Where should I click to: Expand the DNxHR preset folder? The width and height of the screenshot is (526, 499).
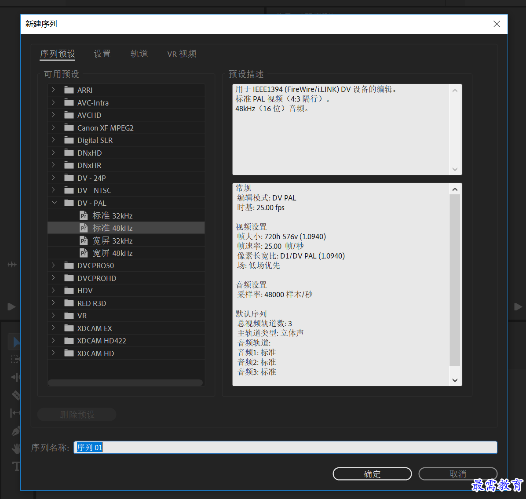tap(53, 165)
